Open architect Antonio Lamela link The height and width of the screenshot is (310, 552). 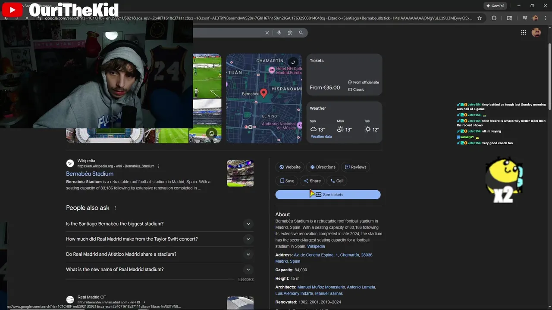click(361, 287)
